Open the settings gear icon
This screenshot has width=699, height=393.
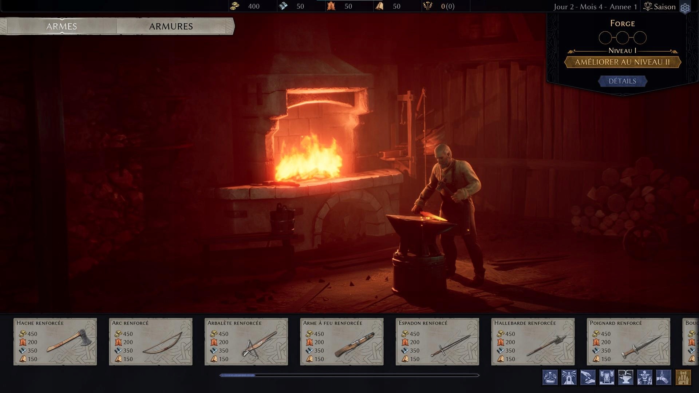tap(685, 8)
